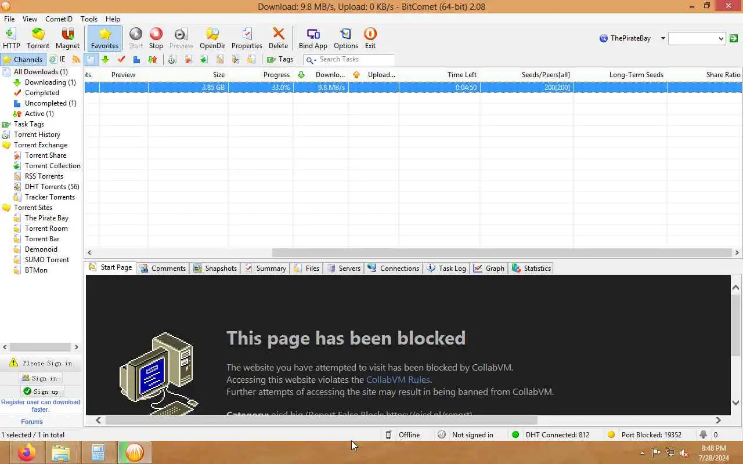Click the Bind App toolbar icon
Viewport: 743px width, 464px height.
[x=313, y=38]
